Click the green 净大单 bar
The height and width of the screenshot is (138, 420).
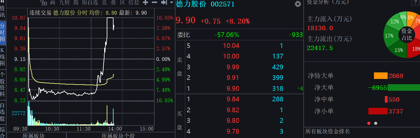[404, 88]
